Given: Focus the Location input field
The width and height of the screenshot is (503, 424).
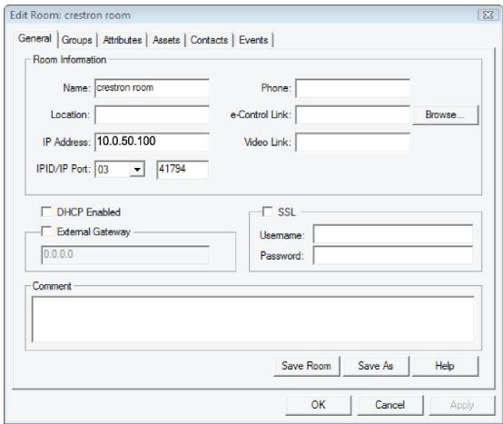Looking at the screenshot, I should click(152, 114).
